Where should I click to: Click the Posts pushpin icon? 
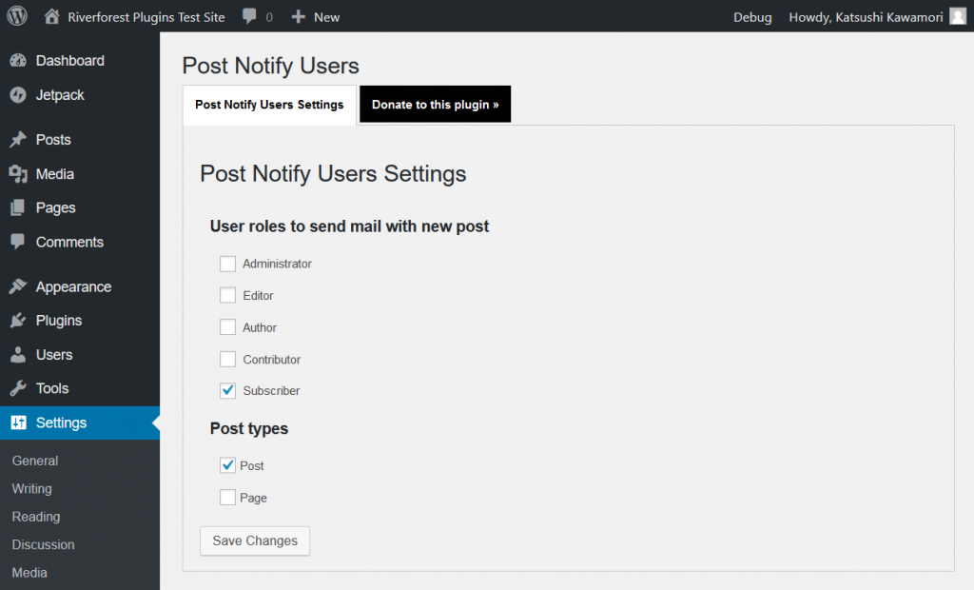pyautogui.click(x=18, y=140)
